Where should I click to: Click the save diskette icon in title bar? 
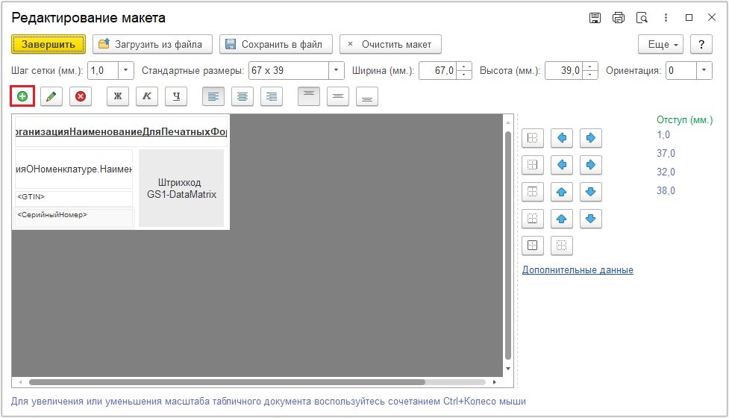click(x=595, y=18)
